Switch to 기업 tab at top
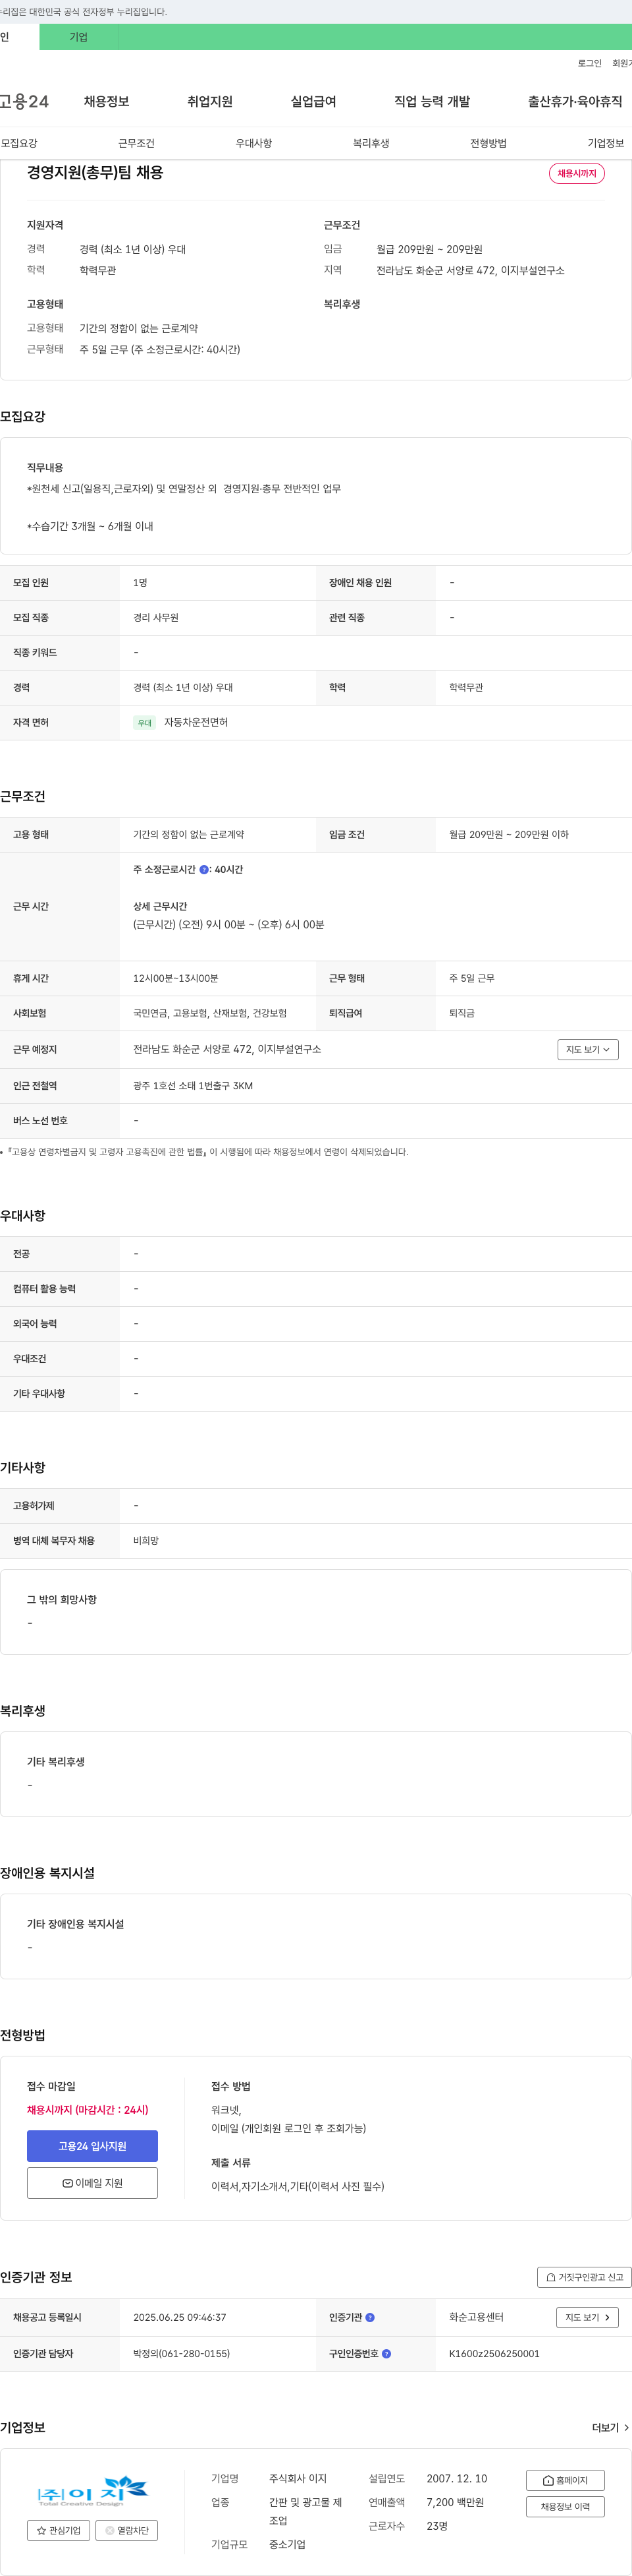632x2576 pixels. (x=79, y=37)
